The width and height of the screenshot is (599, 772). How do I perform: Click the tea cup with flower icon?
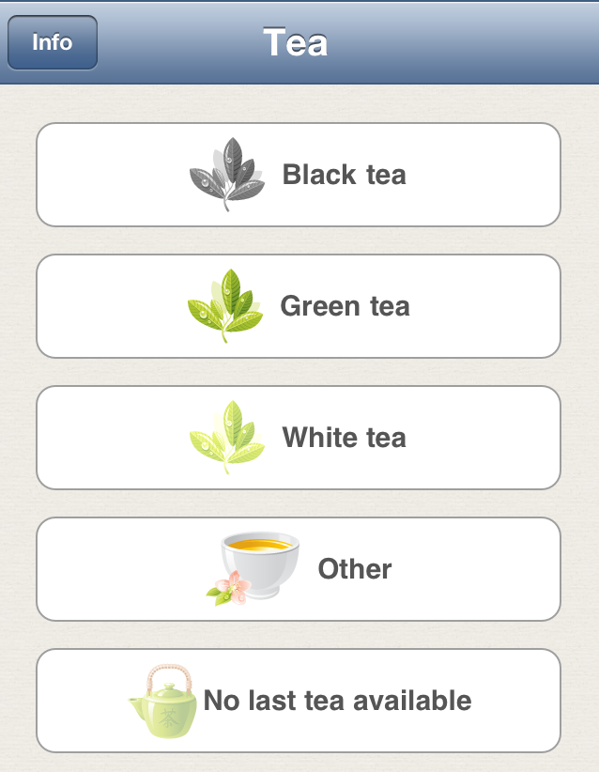253,568
